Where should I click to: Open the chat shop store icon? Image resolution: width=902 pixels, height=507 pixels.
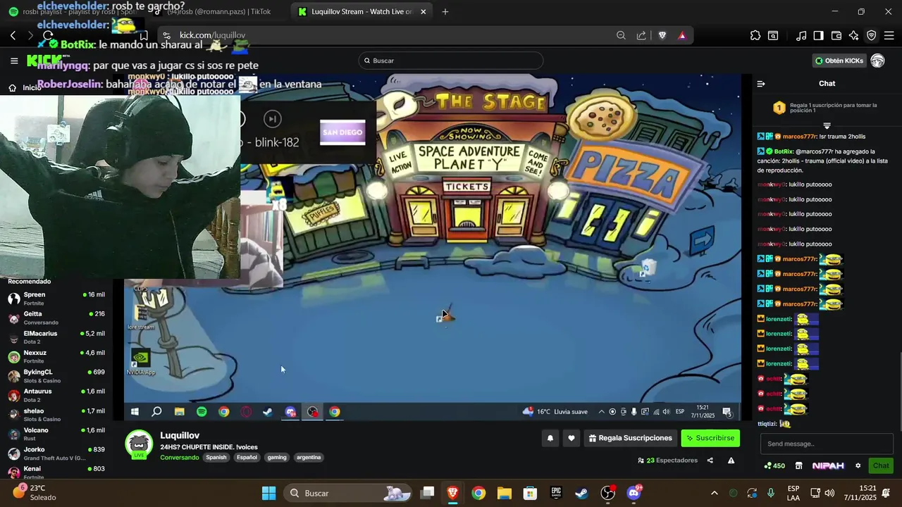[x=798, y=465]
